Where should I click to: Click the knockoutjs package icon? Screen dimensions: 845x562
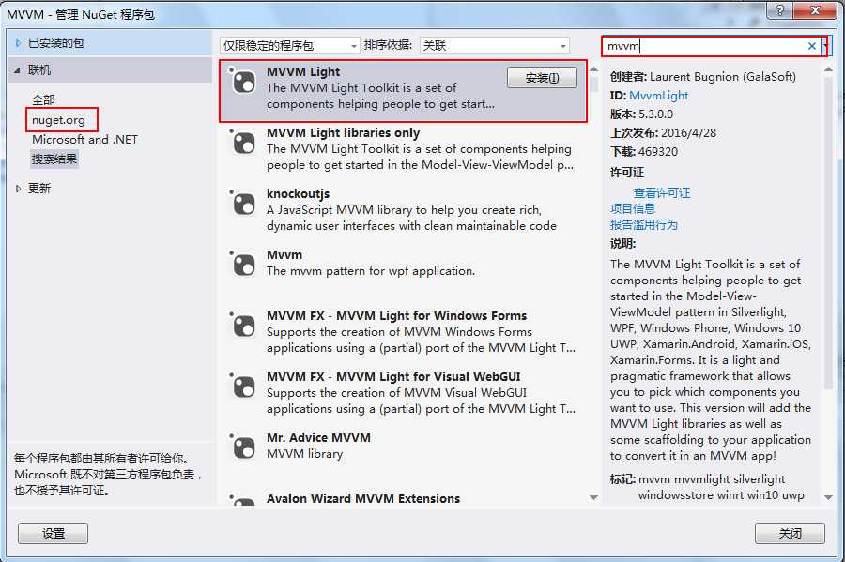pos(243,204)
